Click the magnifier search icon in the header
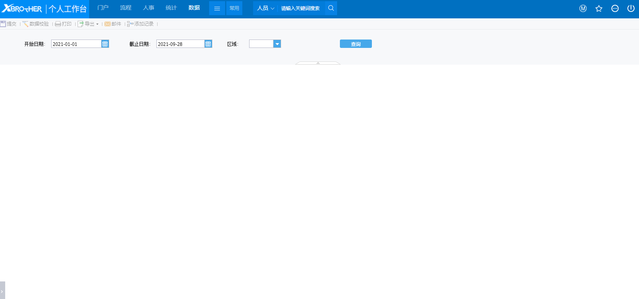639x299 pixels. click(331, 8)
